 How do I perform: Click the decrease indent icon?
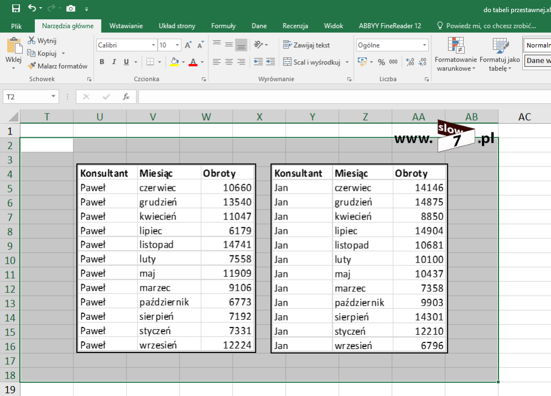click(258, 62)
